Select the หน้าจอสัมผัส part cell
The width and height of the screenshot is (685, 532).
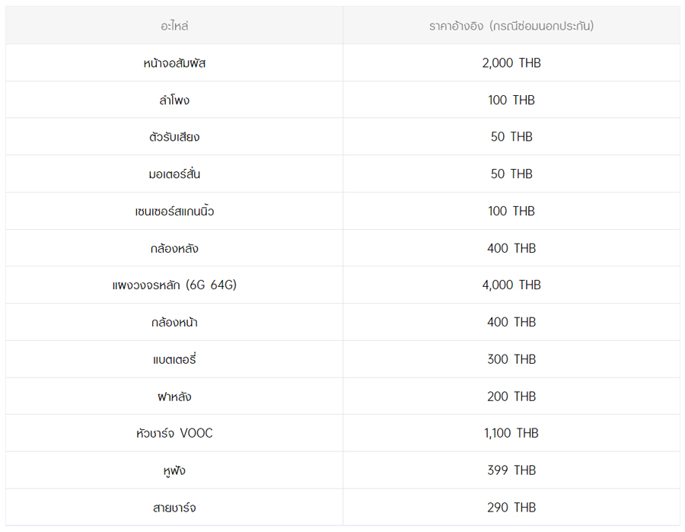[174, 63]
